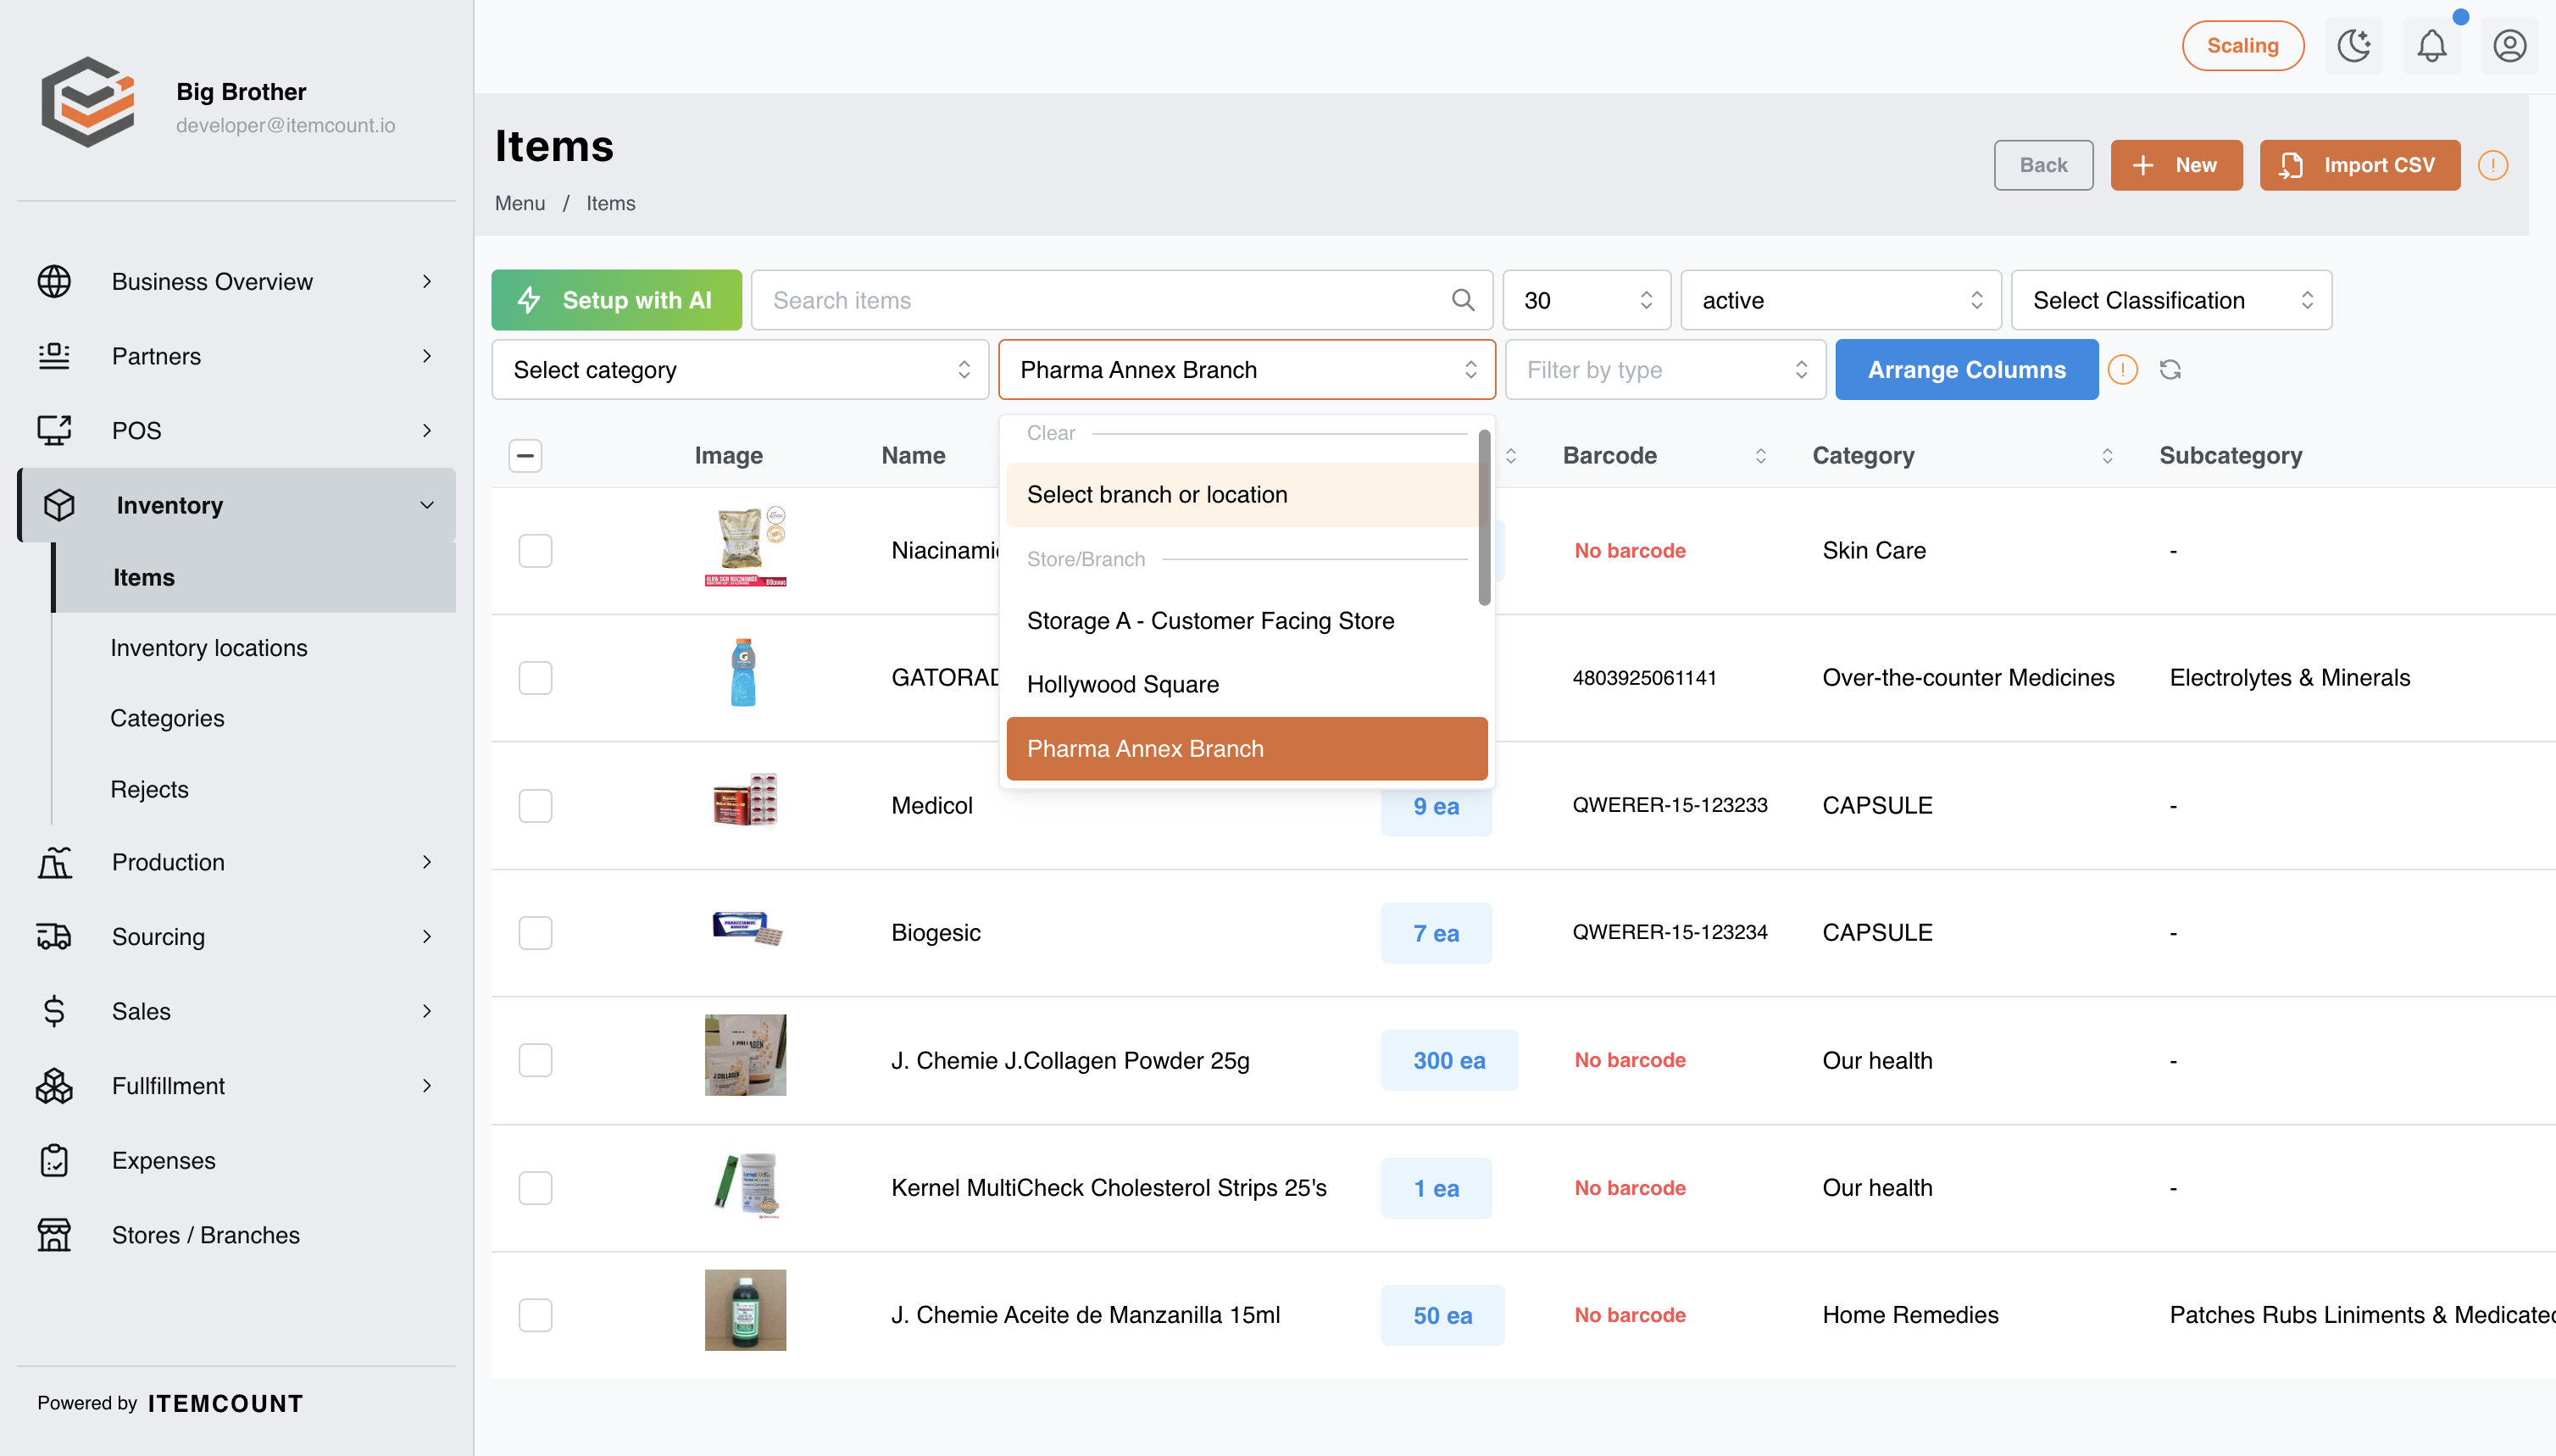Click Production factory icon
This screenshot has height=1456, width=2556.
point(54,862)
